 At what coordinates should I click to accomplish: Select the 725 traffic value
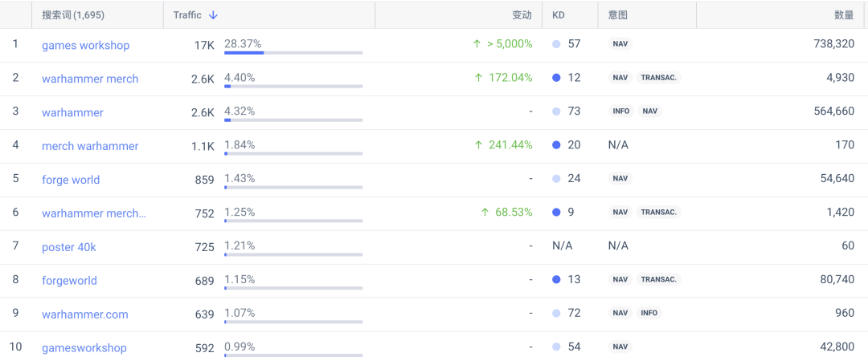pos(204,248)
